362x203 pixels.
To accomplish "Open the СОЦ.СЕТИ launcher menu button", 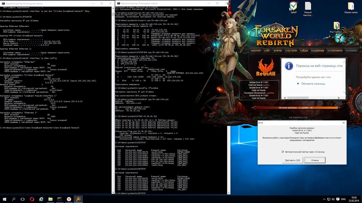I will [x=291, y=51].
